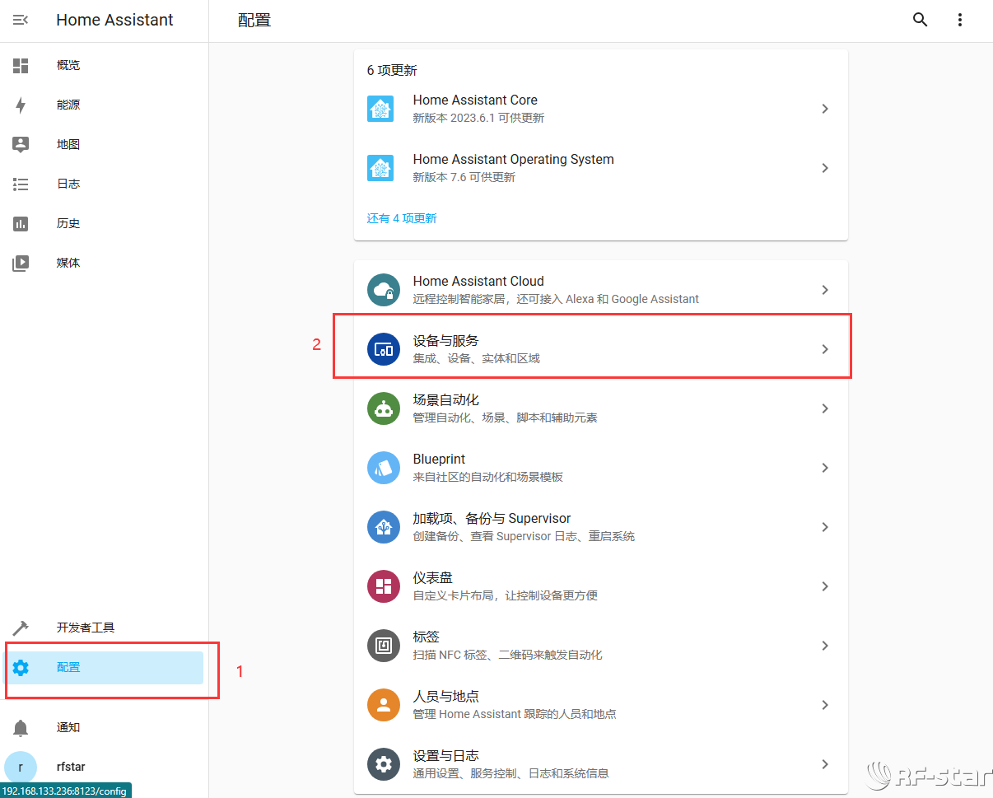The height and width of the screenshot is (798, 993).
Task: Click the Home Assistant Core update icon
Action: point(380,109)
